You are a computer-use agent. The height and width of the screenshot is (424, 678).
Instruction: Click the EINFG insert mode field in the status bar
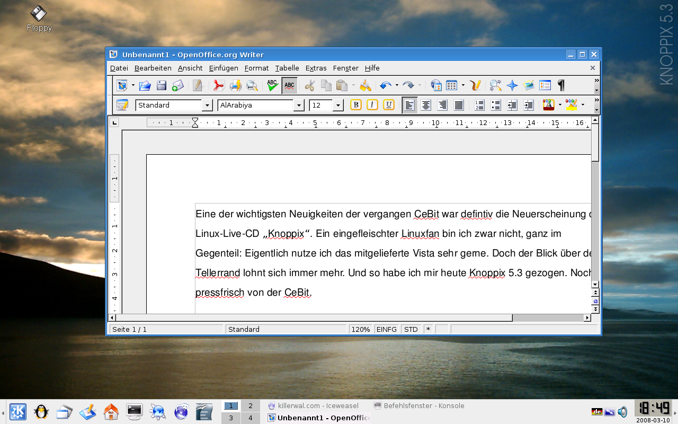(387, 329)
